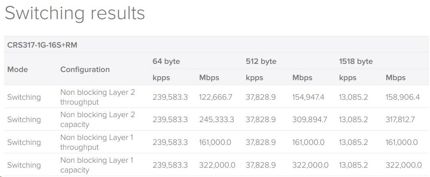Select the CRS317-1G-16S+RM table title
Screen dimensions: 430x177
42,45
